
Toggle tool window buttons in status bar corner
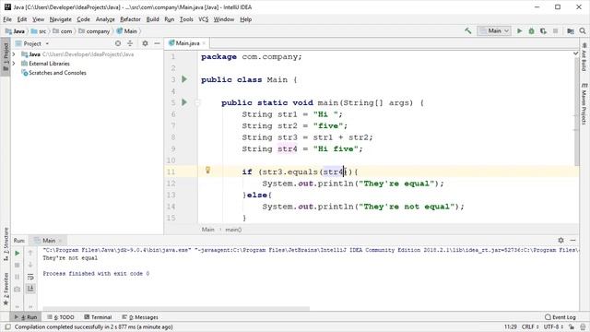click(7, 327)
